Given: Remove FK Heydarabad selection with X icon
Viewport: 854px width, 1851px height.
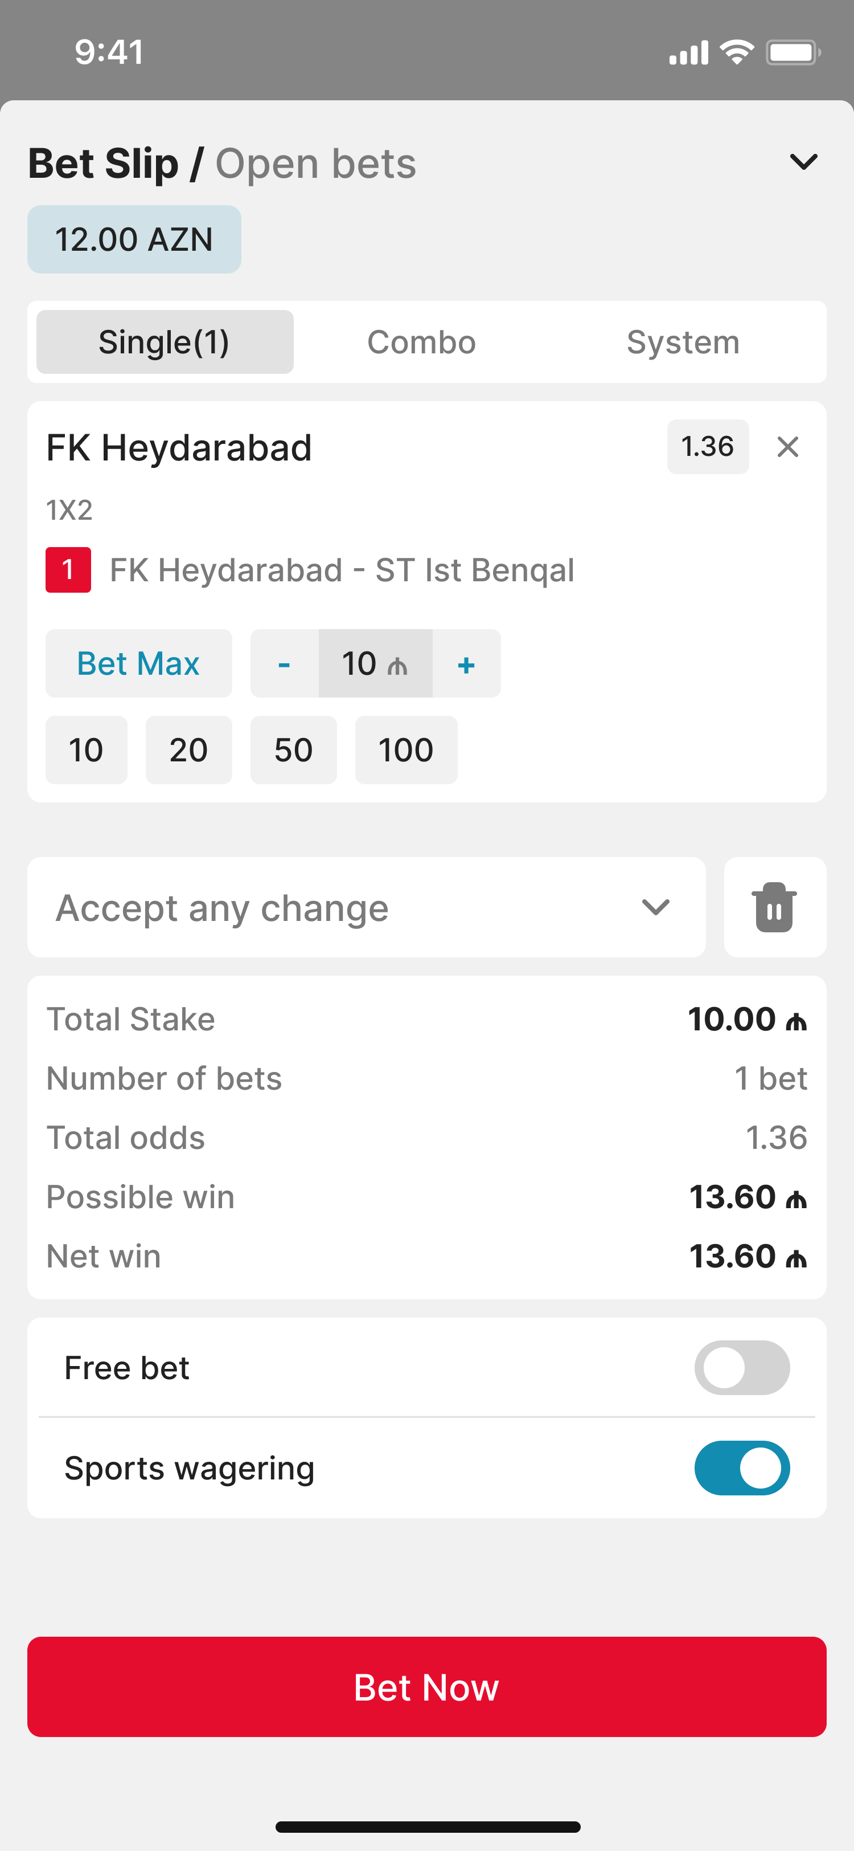Looking at the screenshot, I should click(787, 447).
